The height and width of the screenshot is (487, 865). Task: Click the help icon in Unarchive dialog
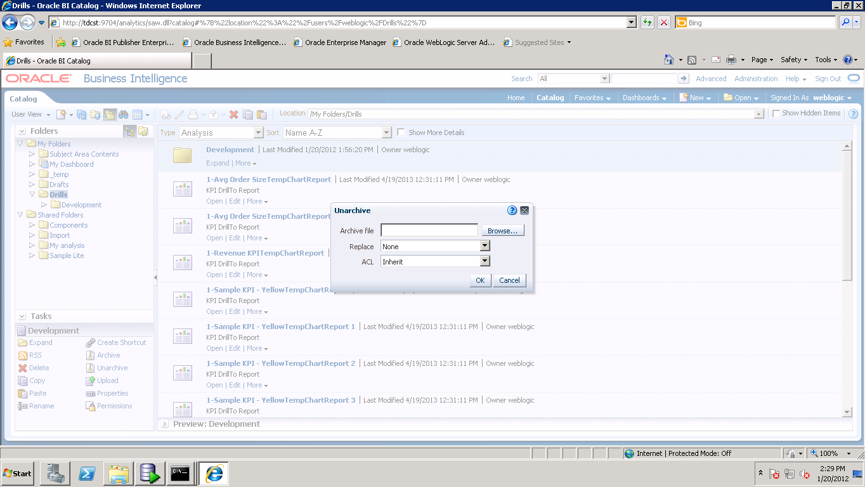[512, 211]
